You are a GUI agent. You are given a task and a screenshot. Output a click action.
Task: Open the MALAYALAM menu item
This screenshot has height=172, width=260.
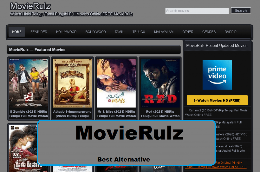tap(164, 32)
